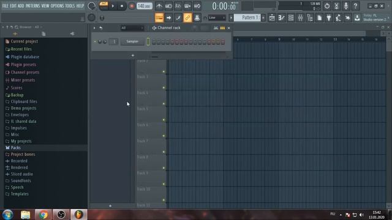Click the audio editor scissors icon
Image resolution: width=392 pixels, height=220 pixels.
336,6
